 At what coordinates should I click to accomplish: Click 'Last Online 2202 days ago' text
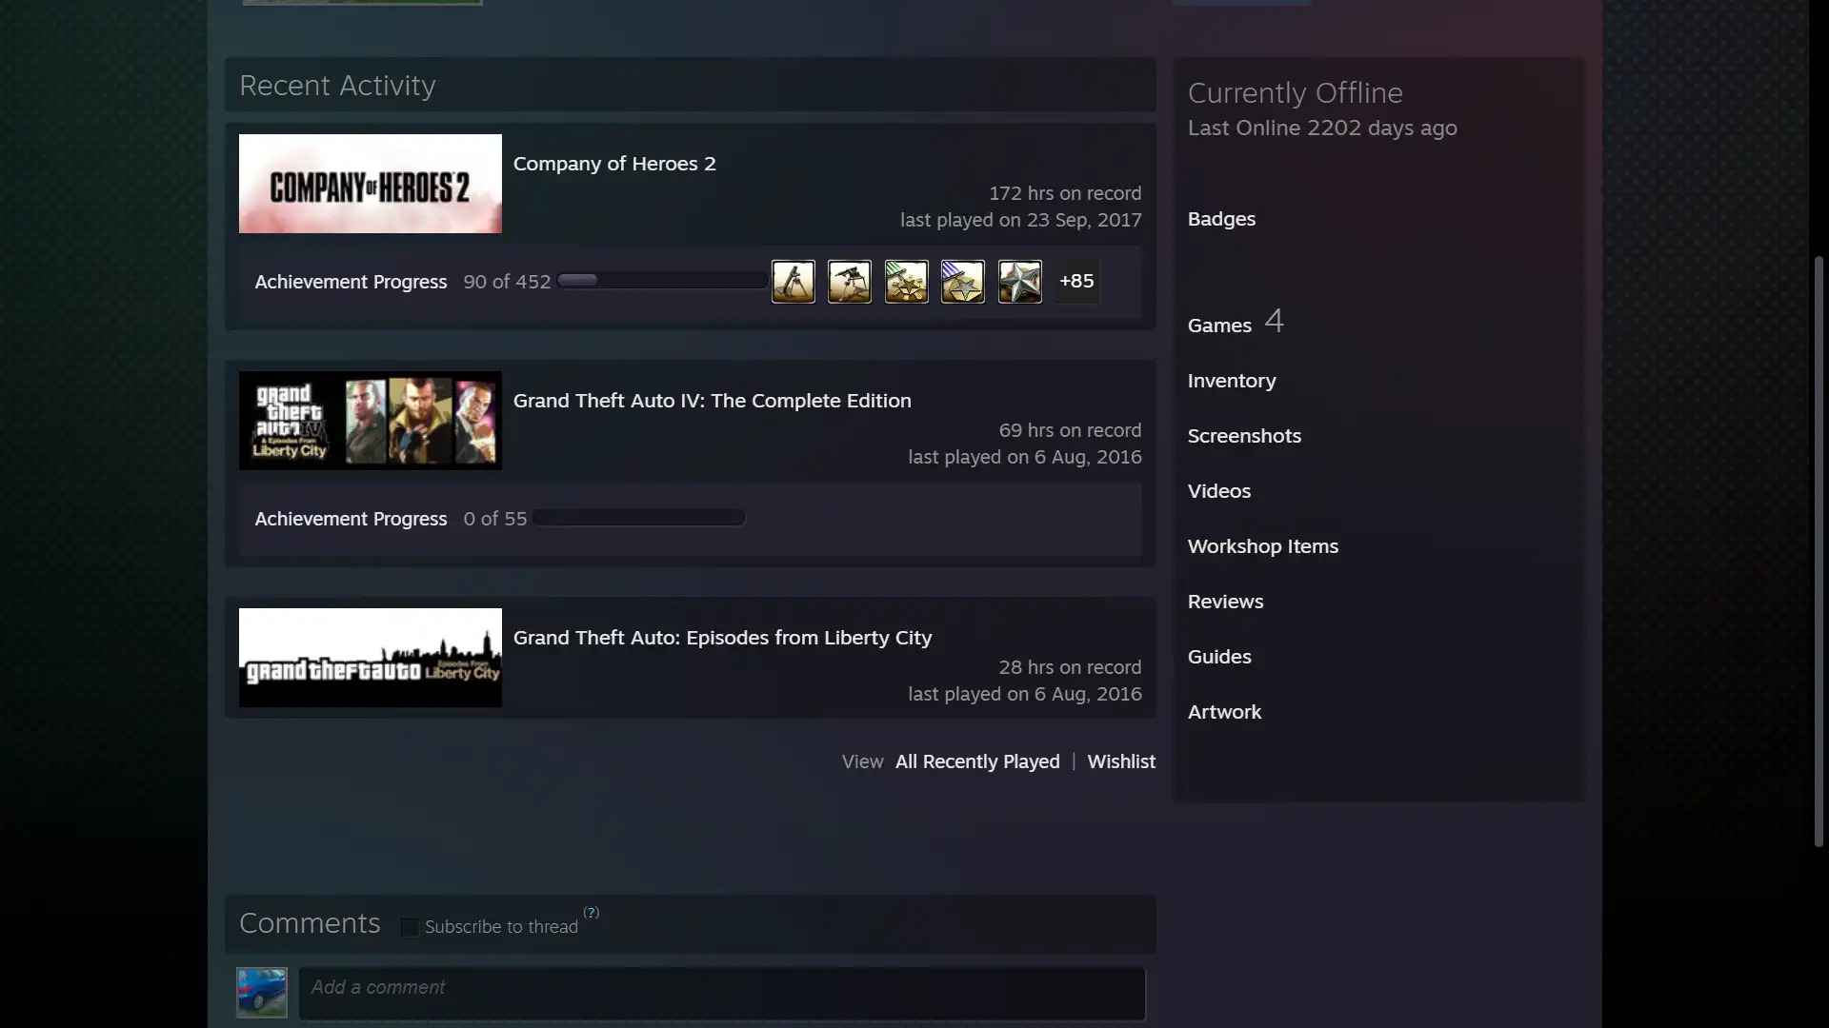coord(1322,128)
